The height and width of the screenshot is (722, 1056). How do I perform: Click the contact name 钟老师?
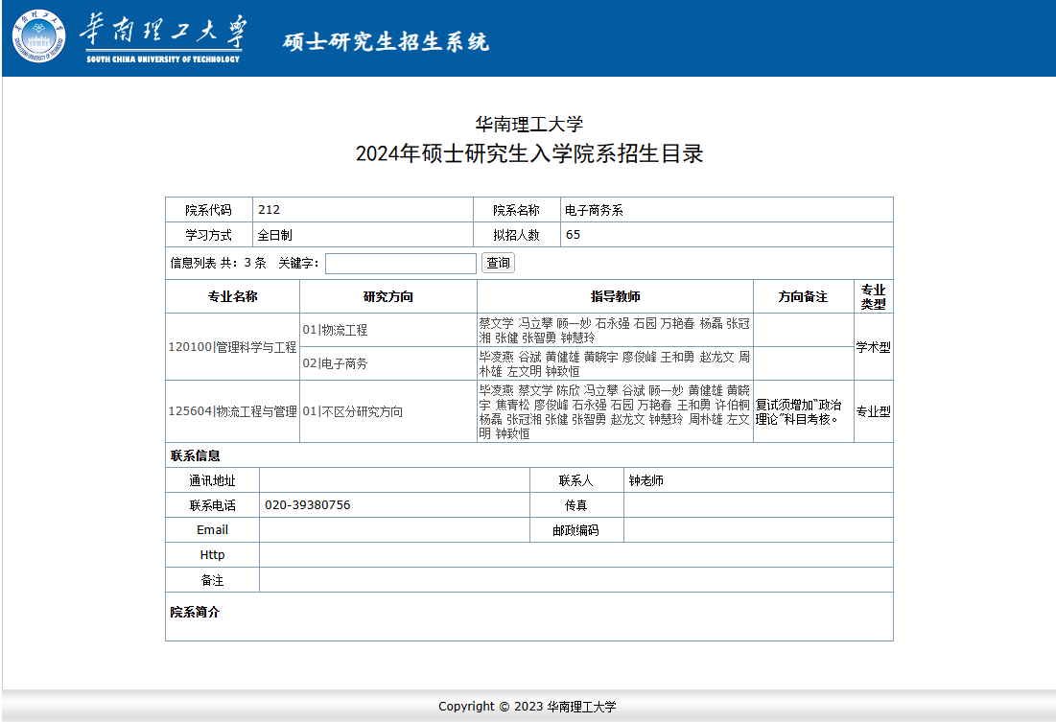pos(645,480)
